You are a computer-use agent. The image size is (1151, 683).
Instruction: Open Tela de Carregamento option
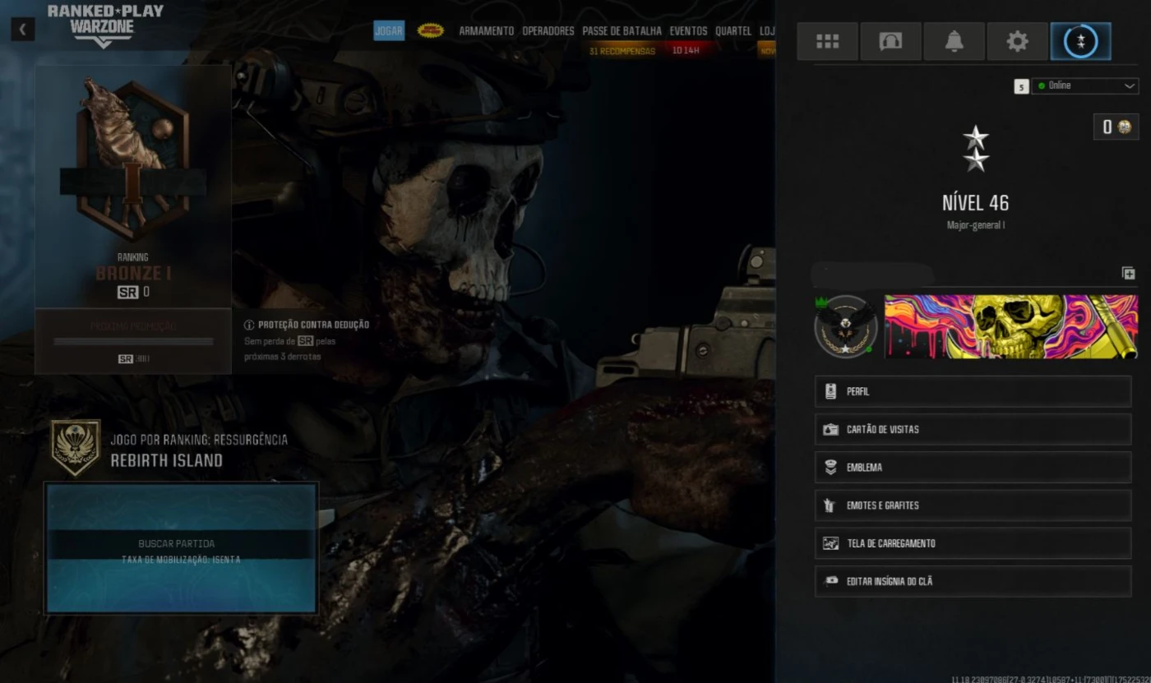[x=973, y=543]
